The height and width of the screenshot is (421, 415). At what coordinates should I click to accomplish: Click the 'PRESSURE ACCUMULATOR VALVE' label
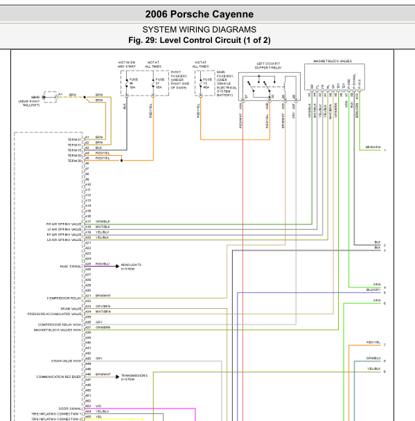[x=54, y=314]
